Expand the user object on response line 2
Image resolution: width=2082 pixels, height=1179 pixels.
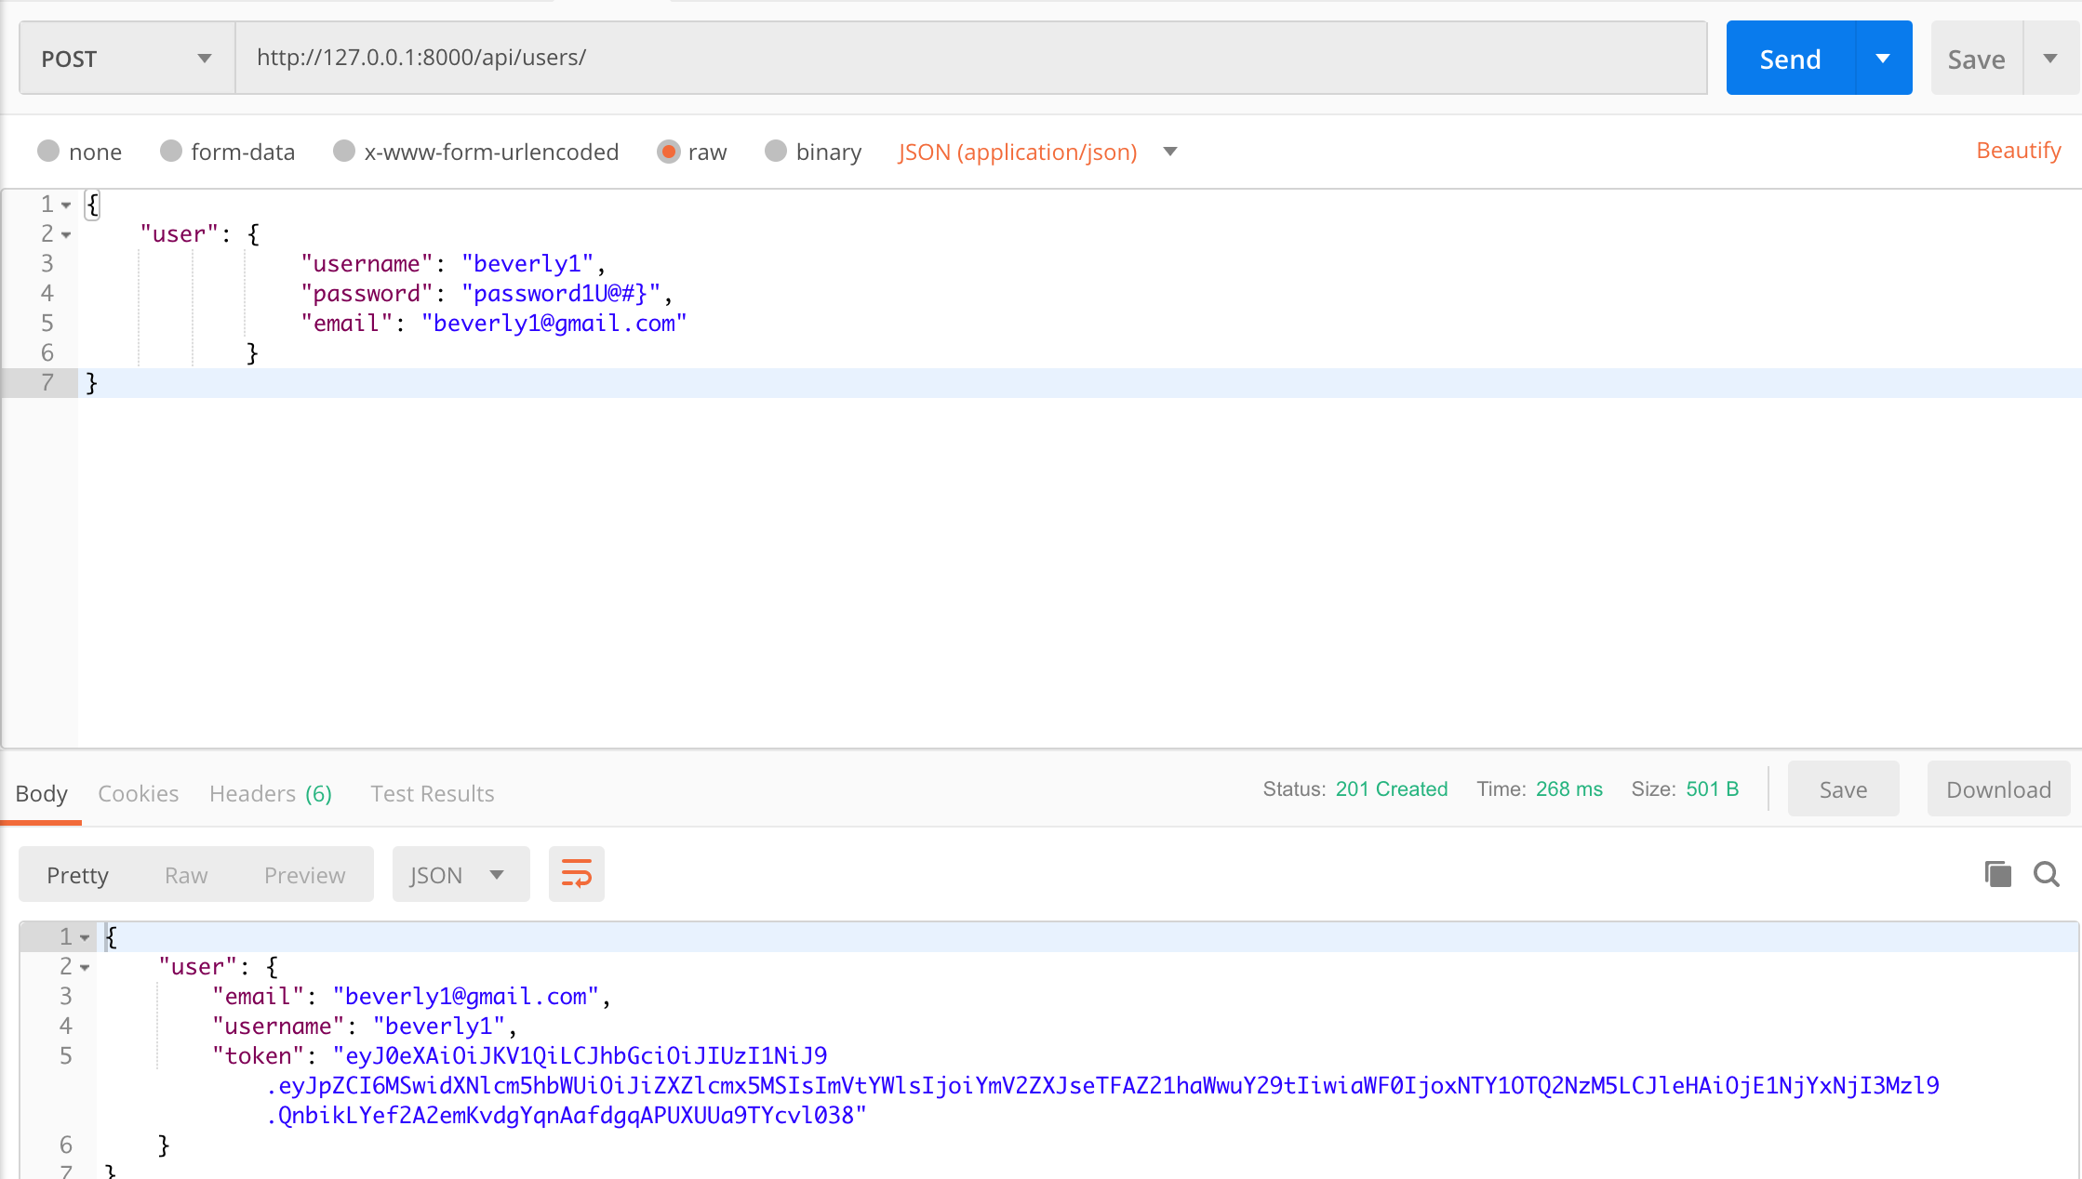[x=84, y=967]
